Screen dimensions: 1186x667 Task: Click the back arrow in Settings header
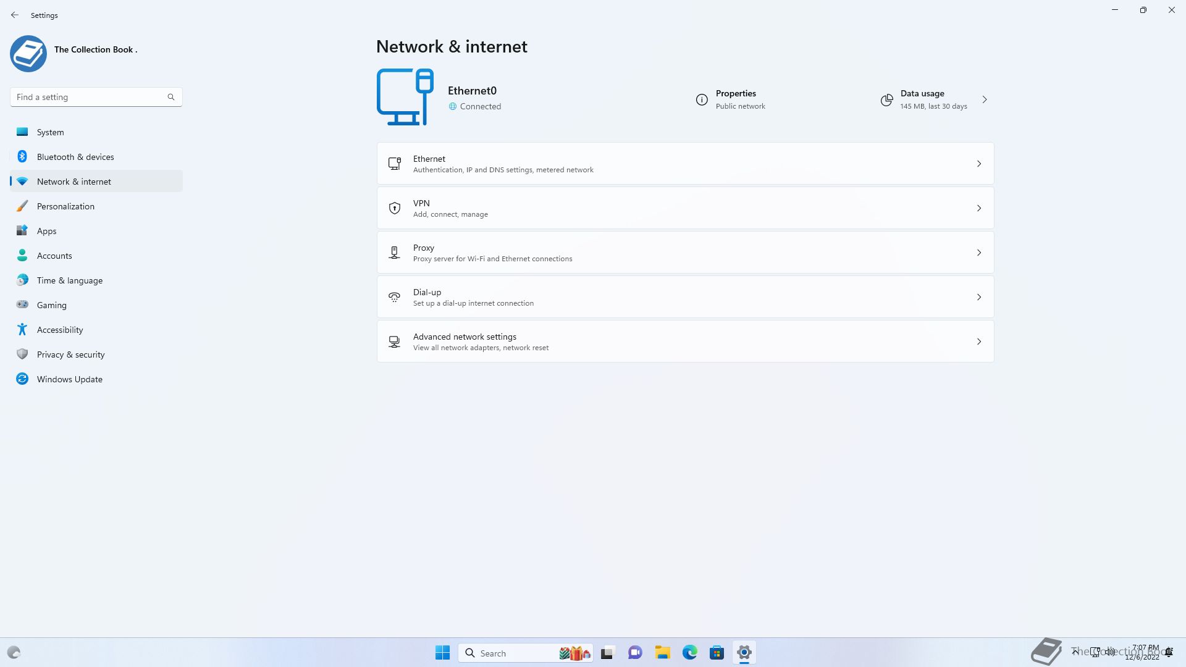tap(15, 15)
